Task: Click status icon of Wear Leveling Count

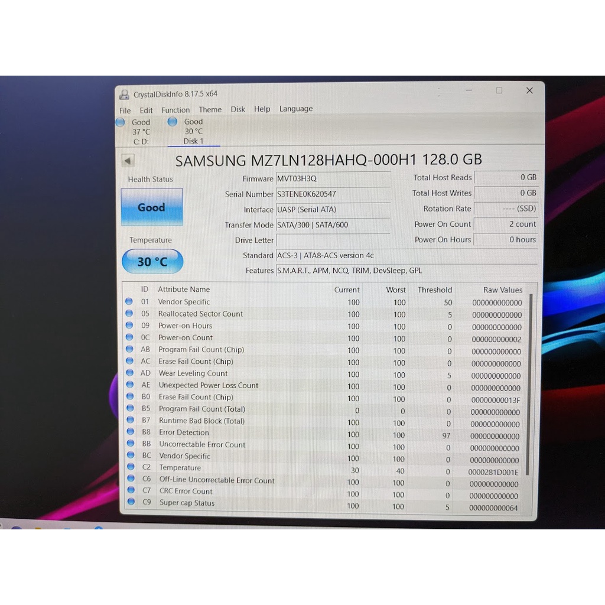Action: click(x=130, y=373)
